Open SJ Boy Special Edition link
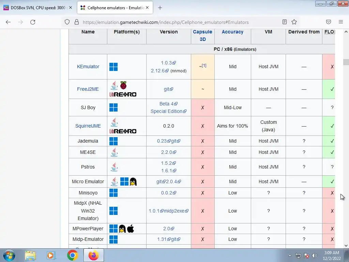The image size is (349, 262). (168, 111)
